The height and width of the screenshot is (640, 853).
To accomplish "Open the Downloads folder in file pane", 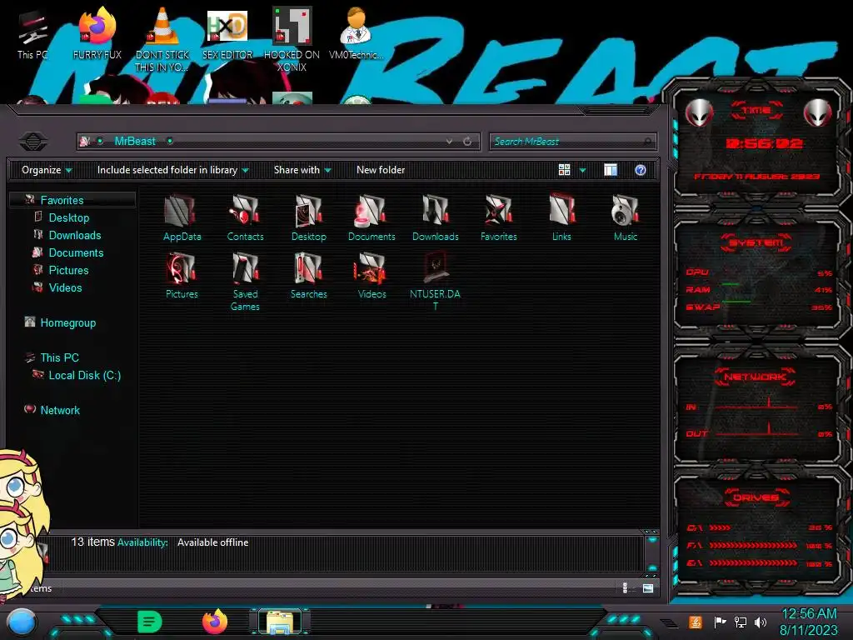I will (435, 217).
